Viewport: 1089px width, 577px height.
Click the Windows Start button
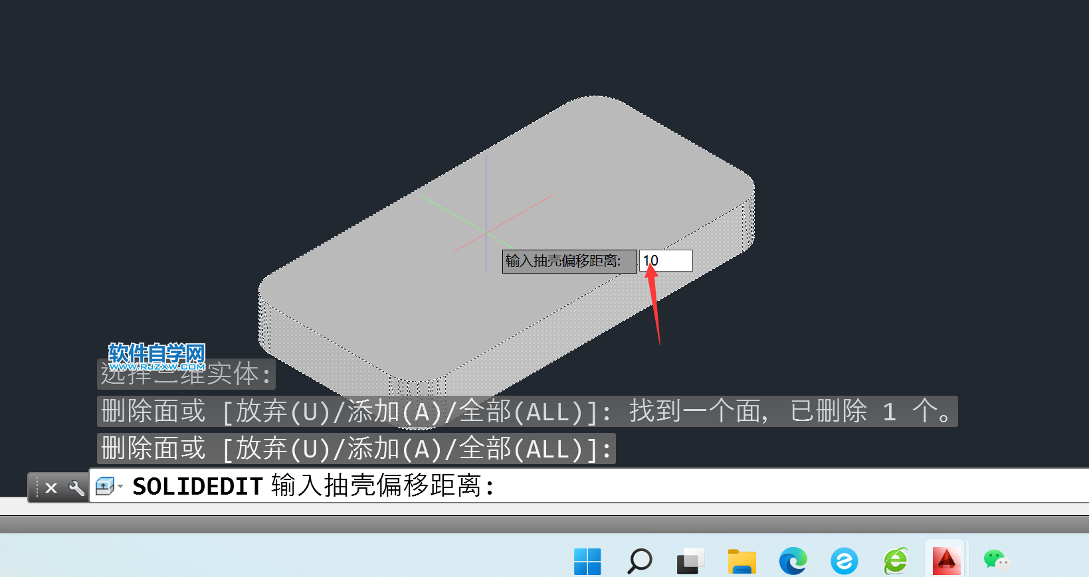(x=587, y=561)
